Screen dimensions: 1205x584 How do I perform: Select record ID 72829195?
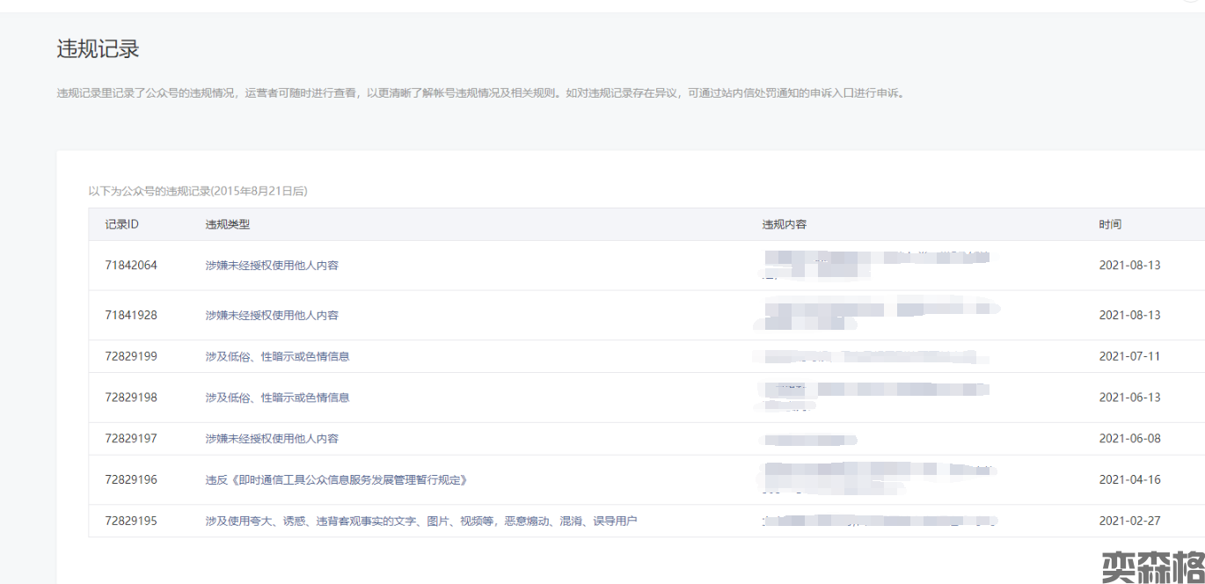tap(131, 521)
